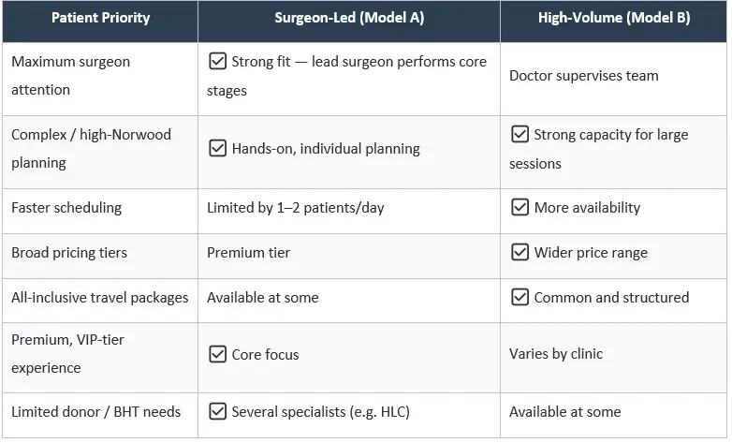732x443 pixels.
Task: Select the Limited donor / BHT needs label
Action: coord(95,412)
